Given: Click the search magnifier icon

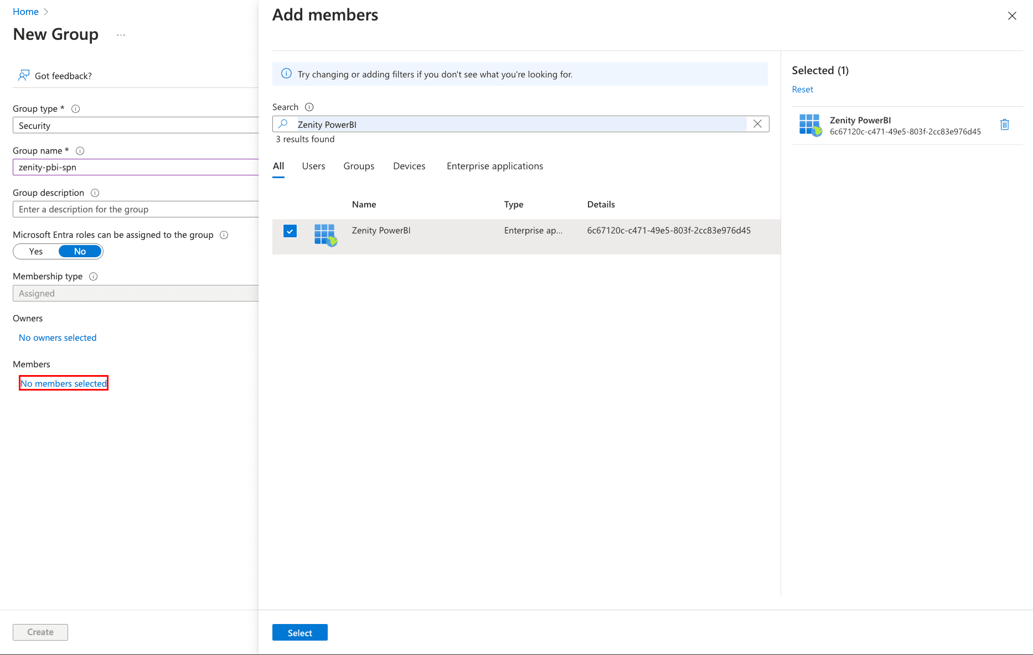Looking at the screenshot, I should click(x=283, y=124).
